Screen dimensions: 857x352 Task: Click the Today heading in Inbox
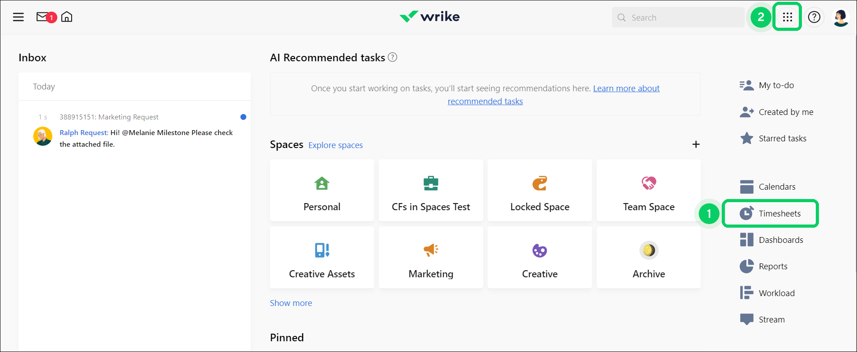coord(44,87)
